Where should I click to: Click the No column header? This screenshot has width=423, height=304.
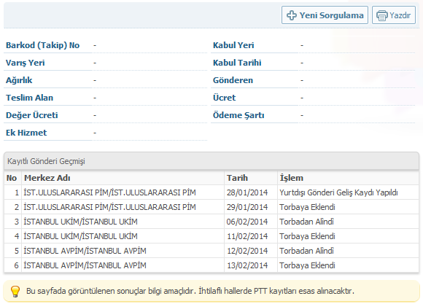click(x=12, y=178)
